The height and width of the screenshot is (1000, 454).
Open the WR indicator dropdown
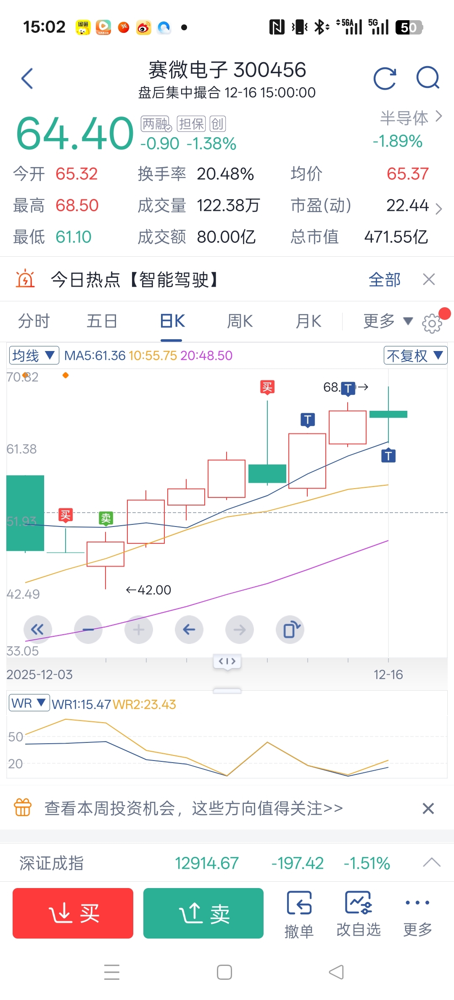click(x=29, y=703)
